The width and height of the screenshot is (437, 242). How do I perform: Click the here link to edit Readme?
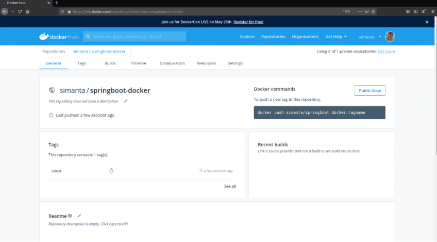[x=113, y=224]
